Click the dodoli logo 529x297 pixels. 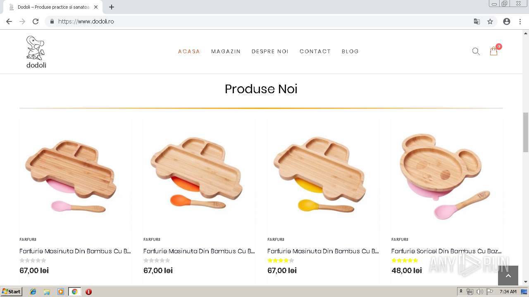click(x=36, y=52)
